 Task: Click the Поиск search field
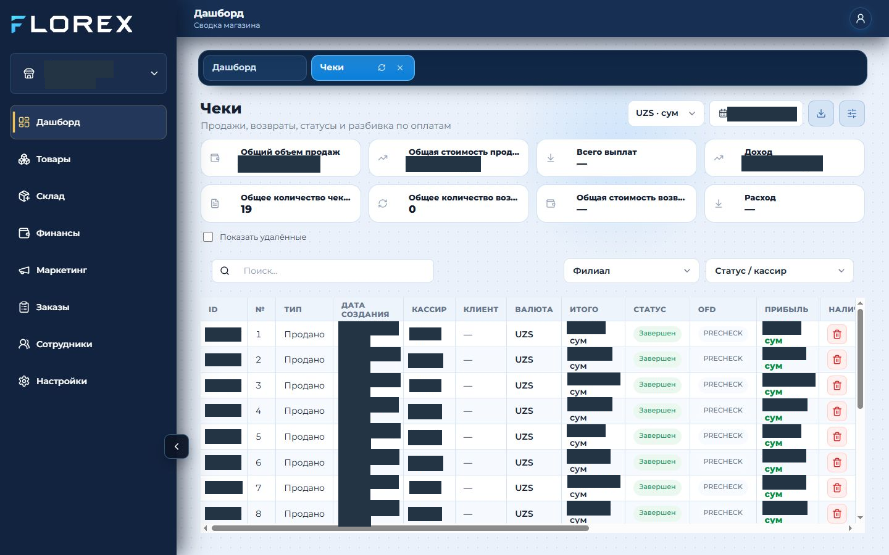(x=323, y=271)
